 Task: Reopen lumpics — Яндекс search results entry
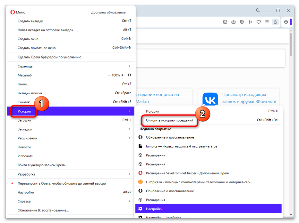pos(209,146)
